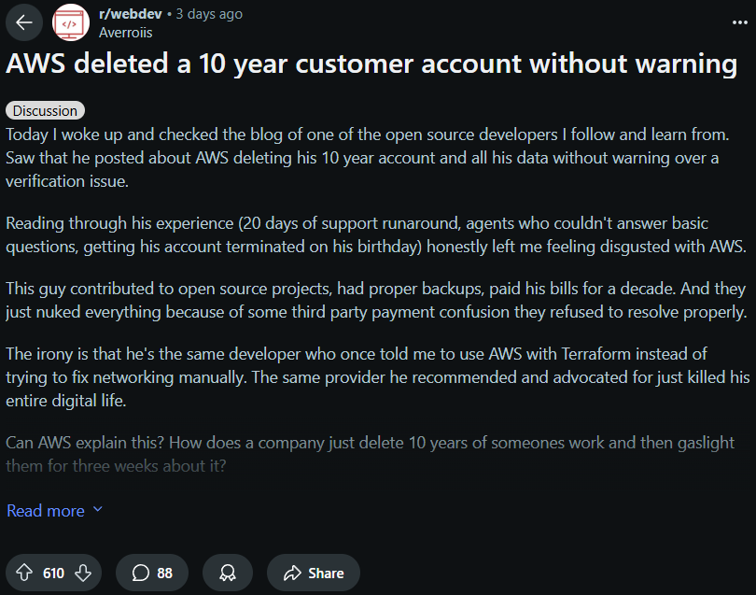Click the share arrow icon
The image size is (756, 595).
[292, 573]
